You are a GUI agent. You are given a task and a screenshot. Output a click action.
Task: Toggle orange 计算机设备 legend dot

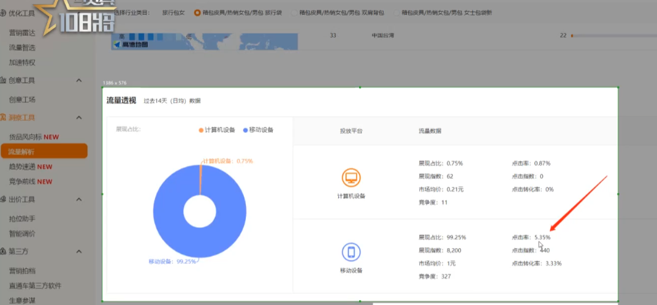point(200,130)
